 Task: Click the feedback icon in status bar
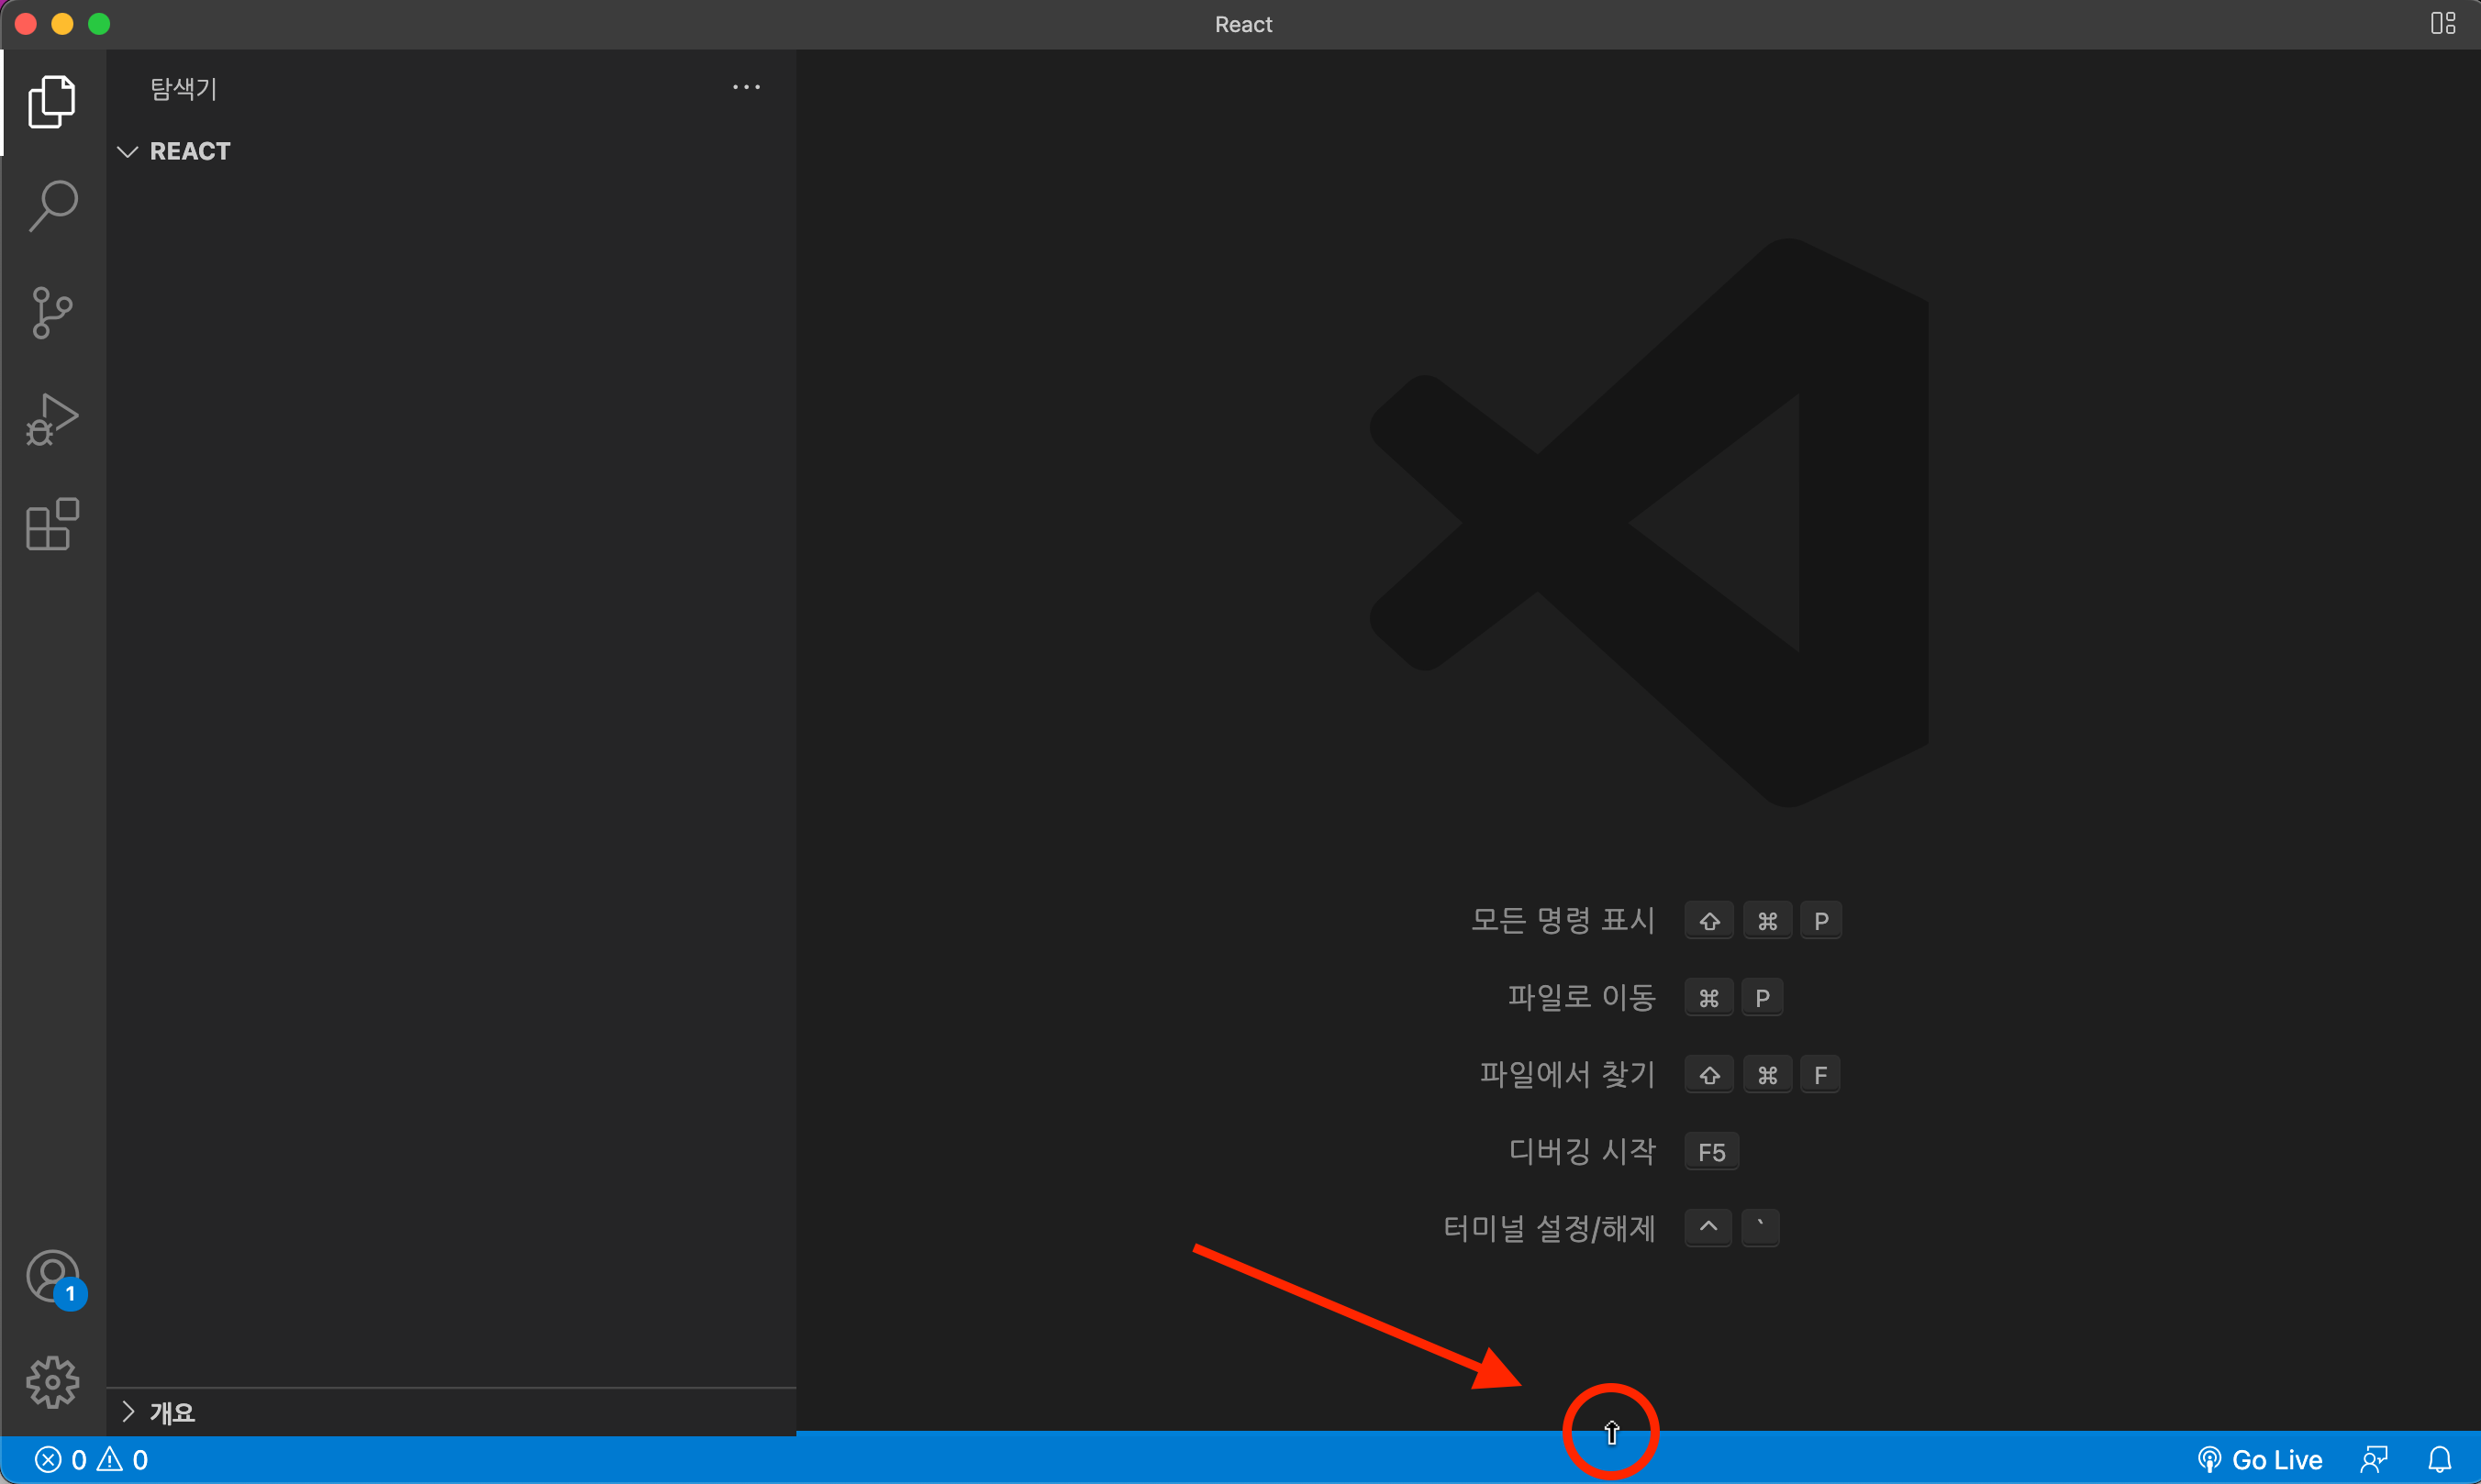[2374, 1460]
